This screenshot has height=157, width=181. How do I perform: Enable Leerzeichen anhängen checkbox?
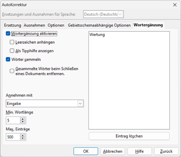(x=12, y=42)
